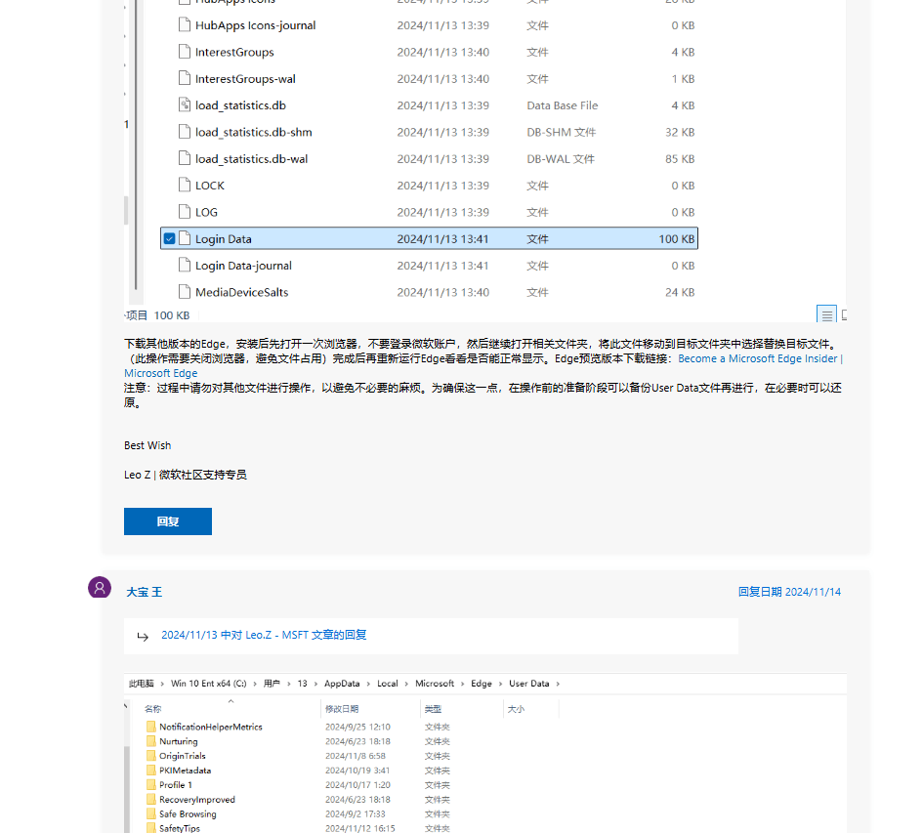Expand breadcrumb chevron after Edge

coord(500,684)
